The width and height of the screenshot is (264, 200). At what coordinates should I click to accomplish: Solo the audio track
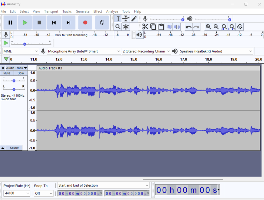20,73
